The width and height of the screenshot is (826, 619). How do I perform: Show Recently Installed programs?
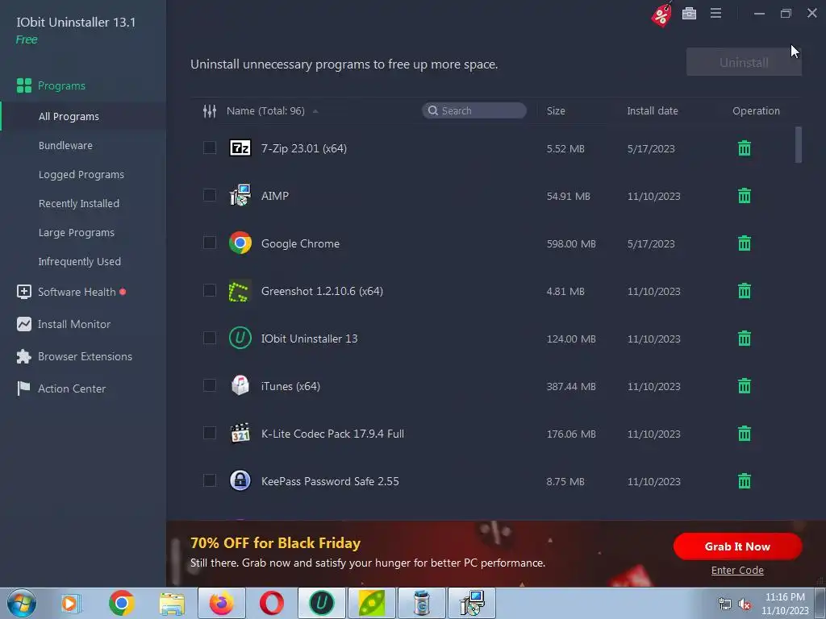pyautogui.click(x=78, y=203)
